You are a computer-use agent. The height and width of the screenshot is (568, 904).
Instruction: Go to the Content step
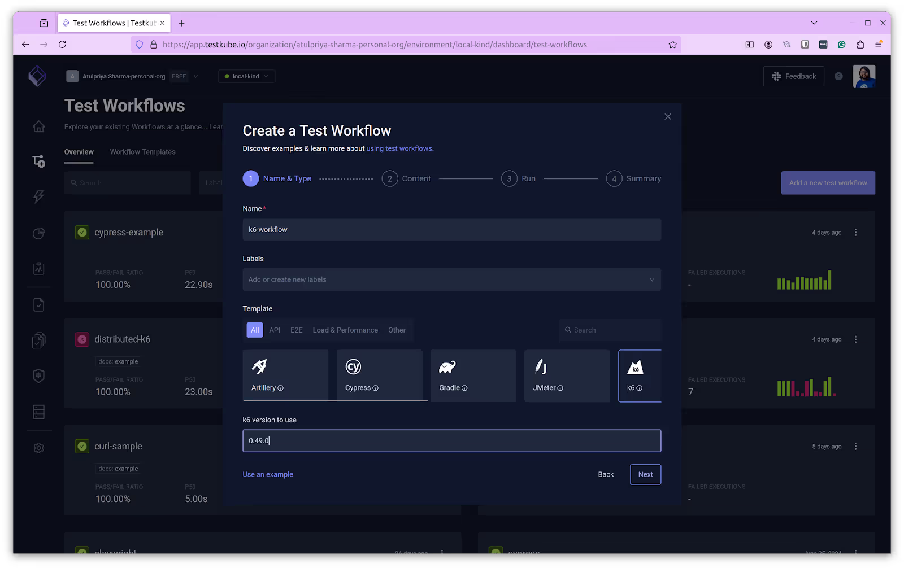tap(406, 178)
